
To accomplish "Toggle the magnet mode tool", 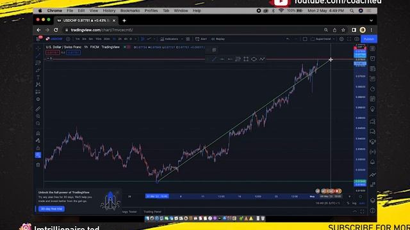I will point(38,134).
